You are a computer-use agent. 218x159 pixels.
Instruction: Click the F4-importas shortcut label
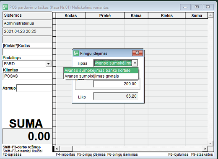[65, 154]
